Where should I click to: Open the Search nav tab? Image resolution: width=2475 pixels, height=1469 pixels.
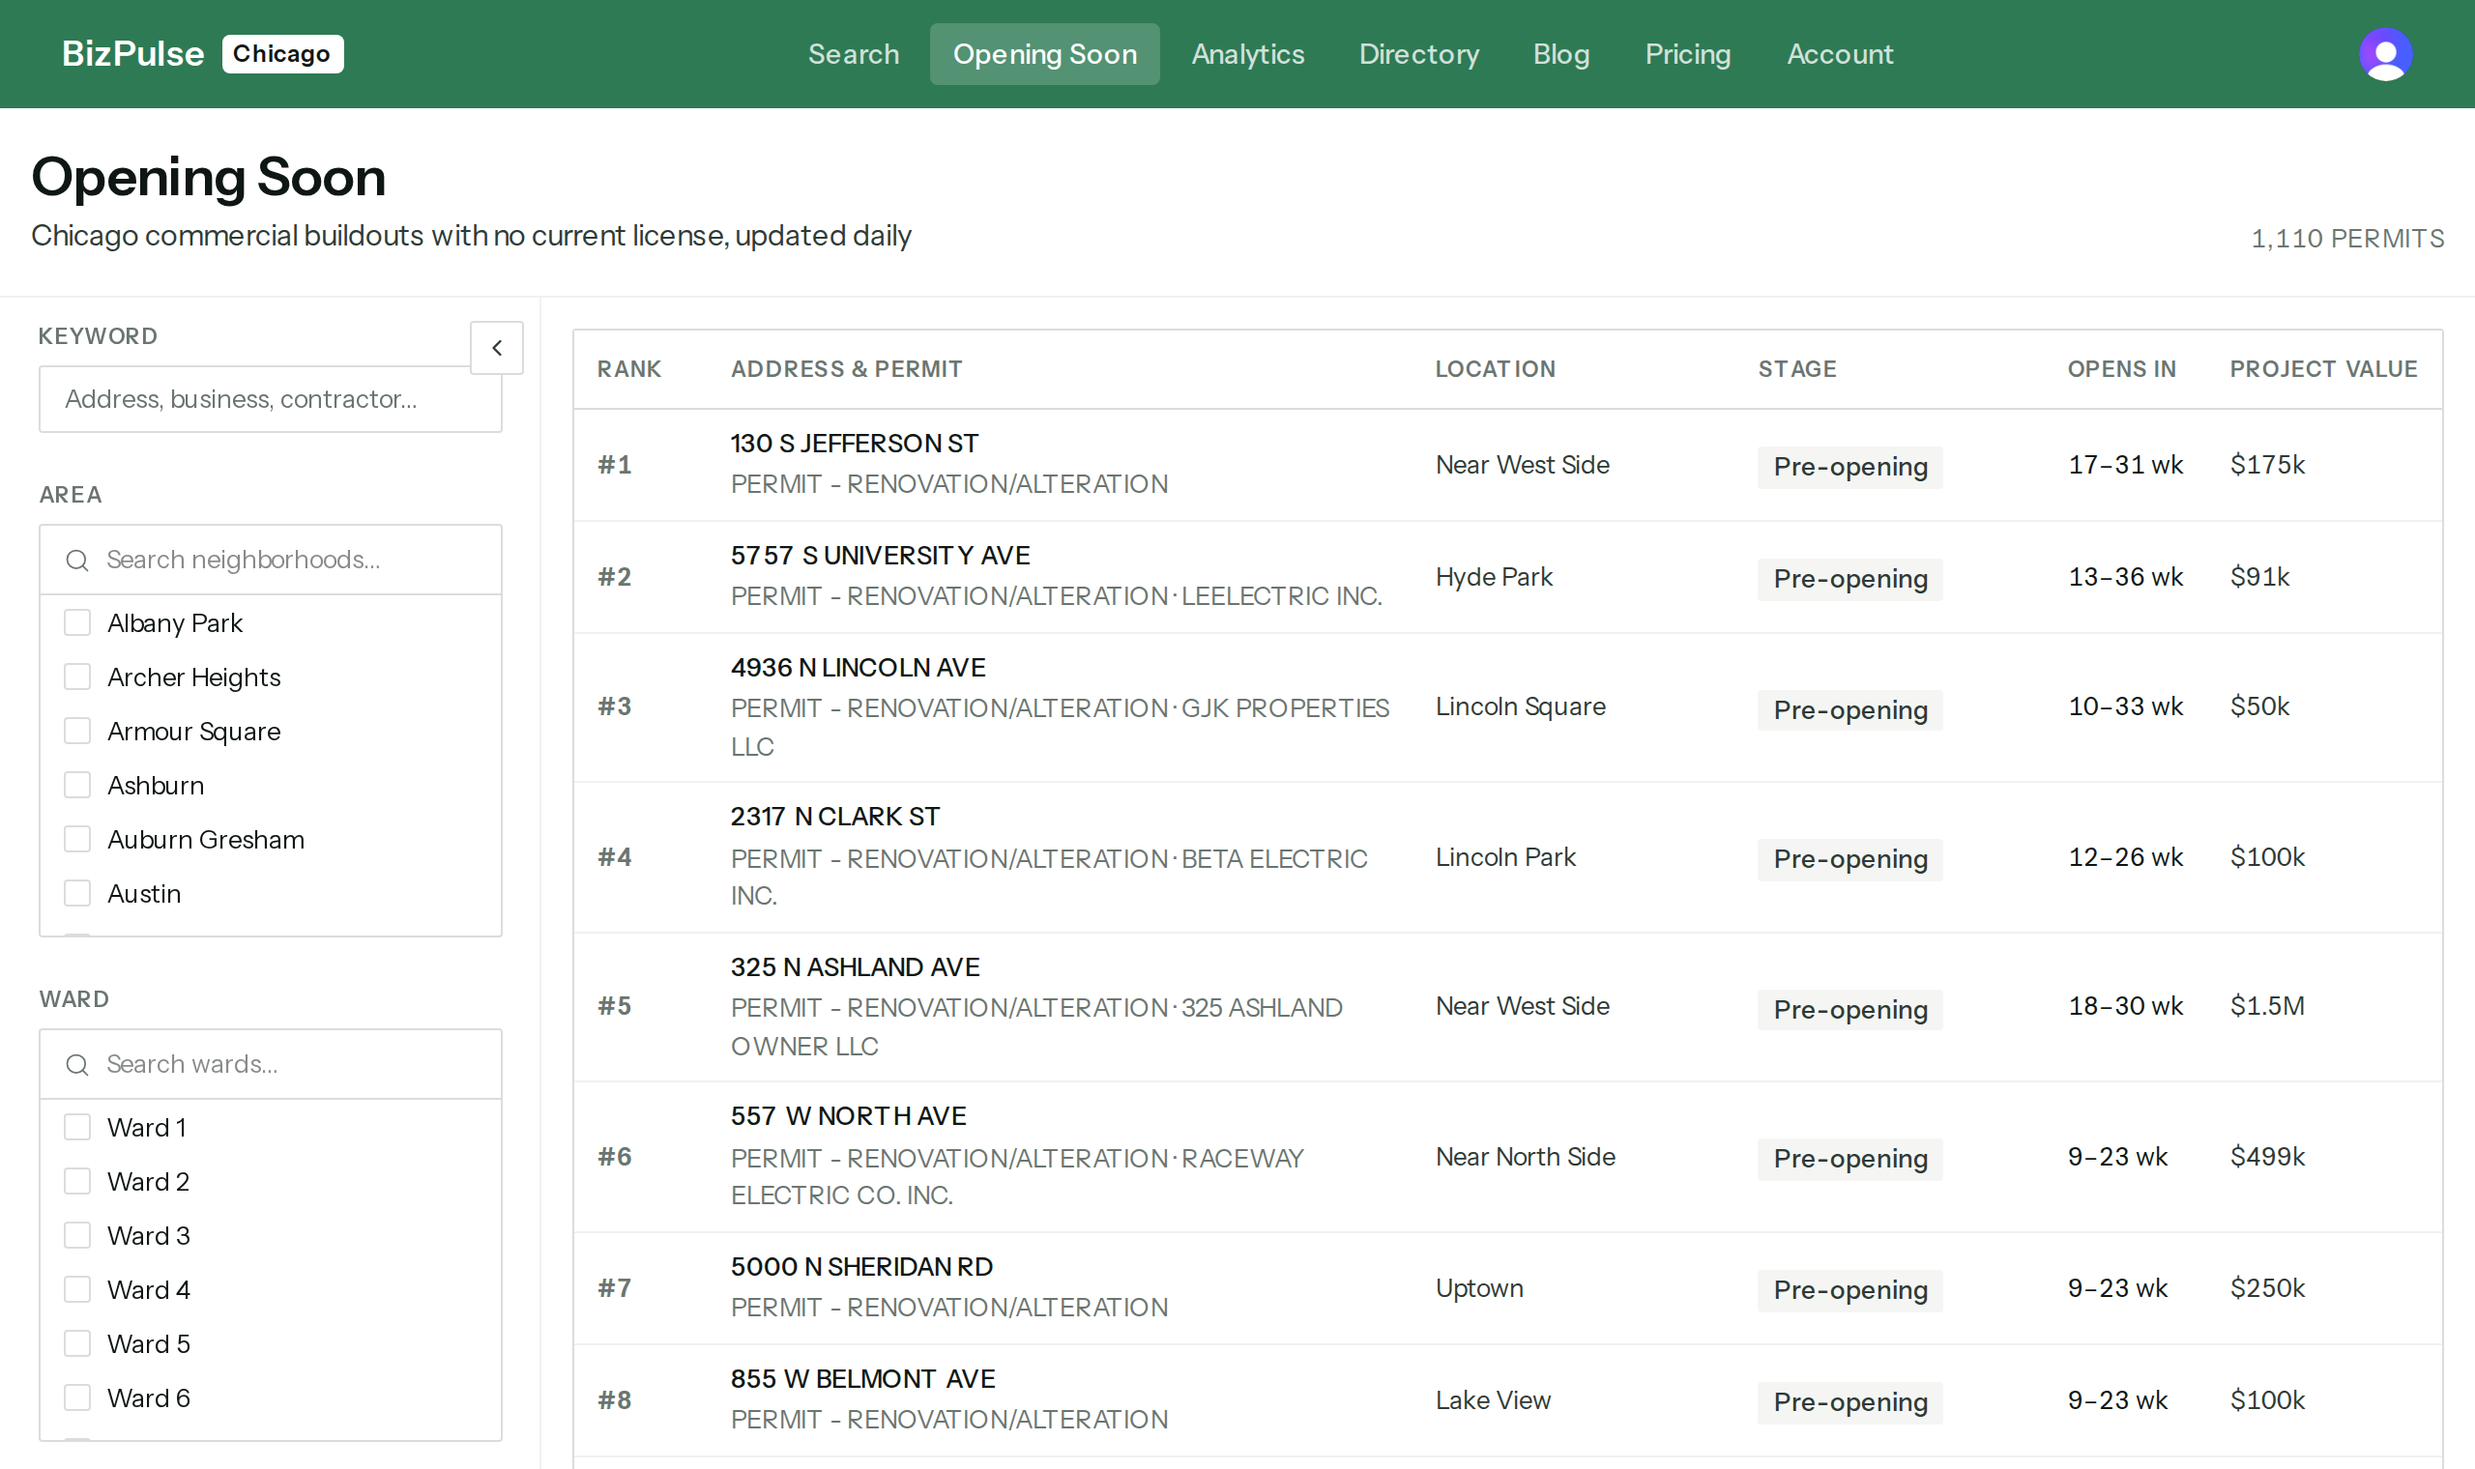(854, 53)
